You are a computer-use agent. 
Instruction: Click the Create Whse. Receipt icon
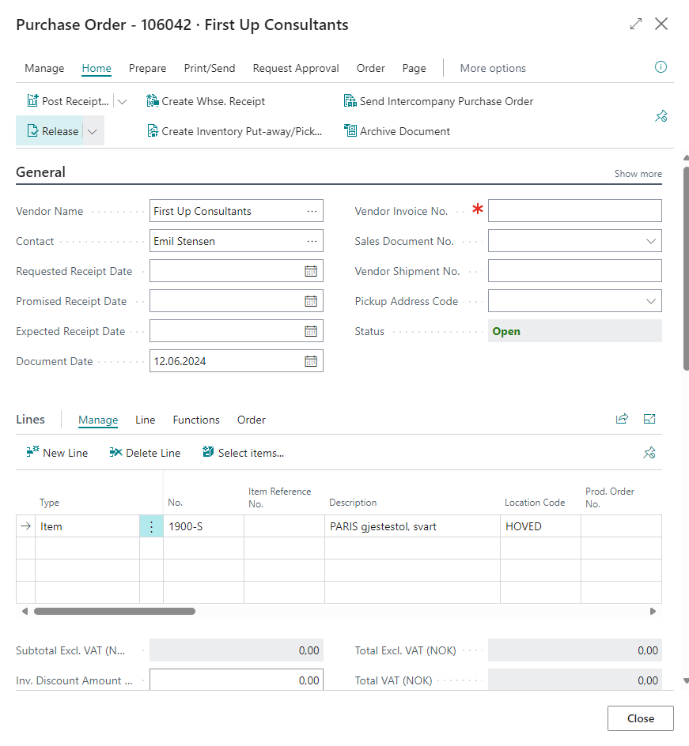[153, 101]
